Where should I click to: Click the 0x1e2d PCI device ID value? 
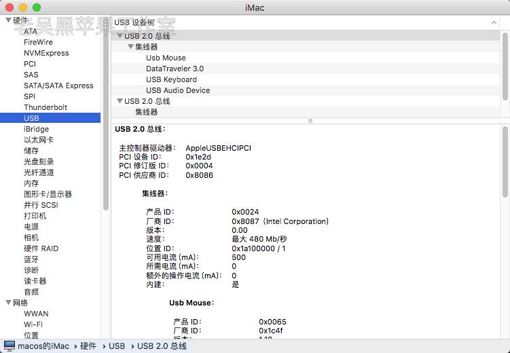click(x=198, y=157)
